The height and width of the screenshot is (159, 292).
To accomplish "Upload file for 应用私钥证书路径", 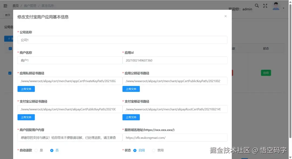I will tap(26, 89).
